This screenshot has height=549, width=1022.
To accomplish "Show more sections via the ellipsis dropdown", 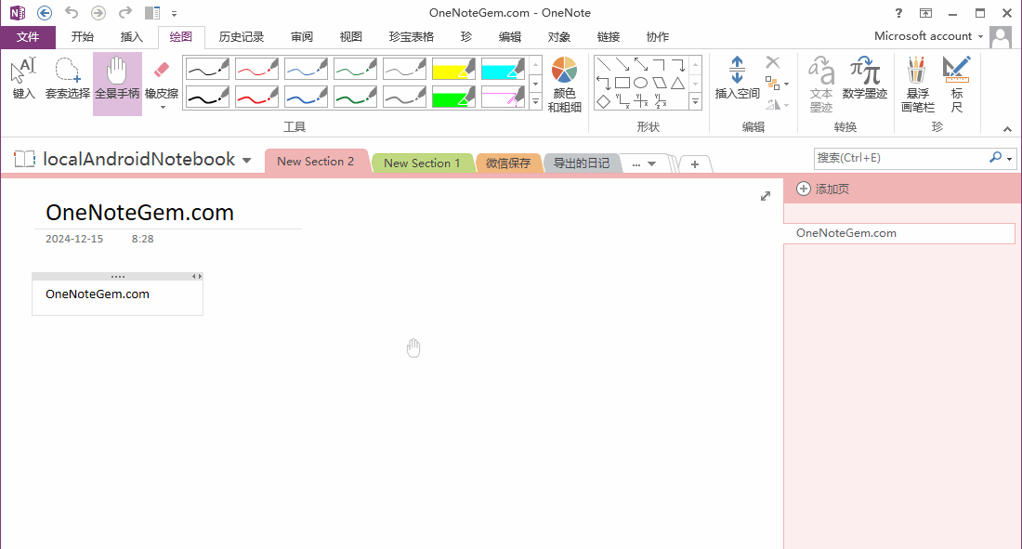I will click(644, 163).
